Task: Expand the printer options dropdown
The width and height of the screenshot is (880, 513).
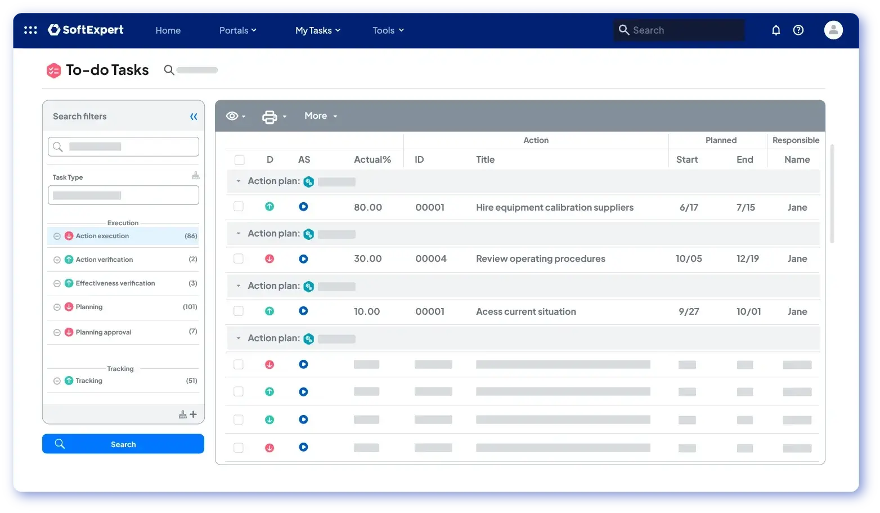Action: [x=274, y=117]
